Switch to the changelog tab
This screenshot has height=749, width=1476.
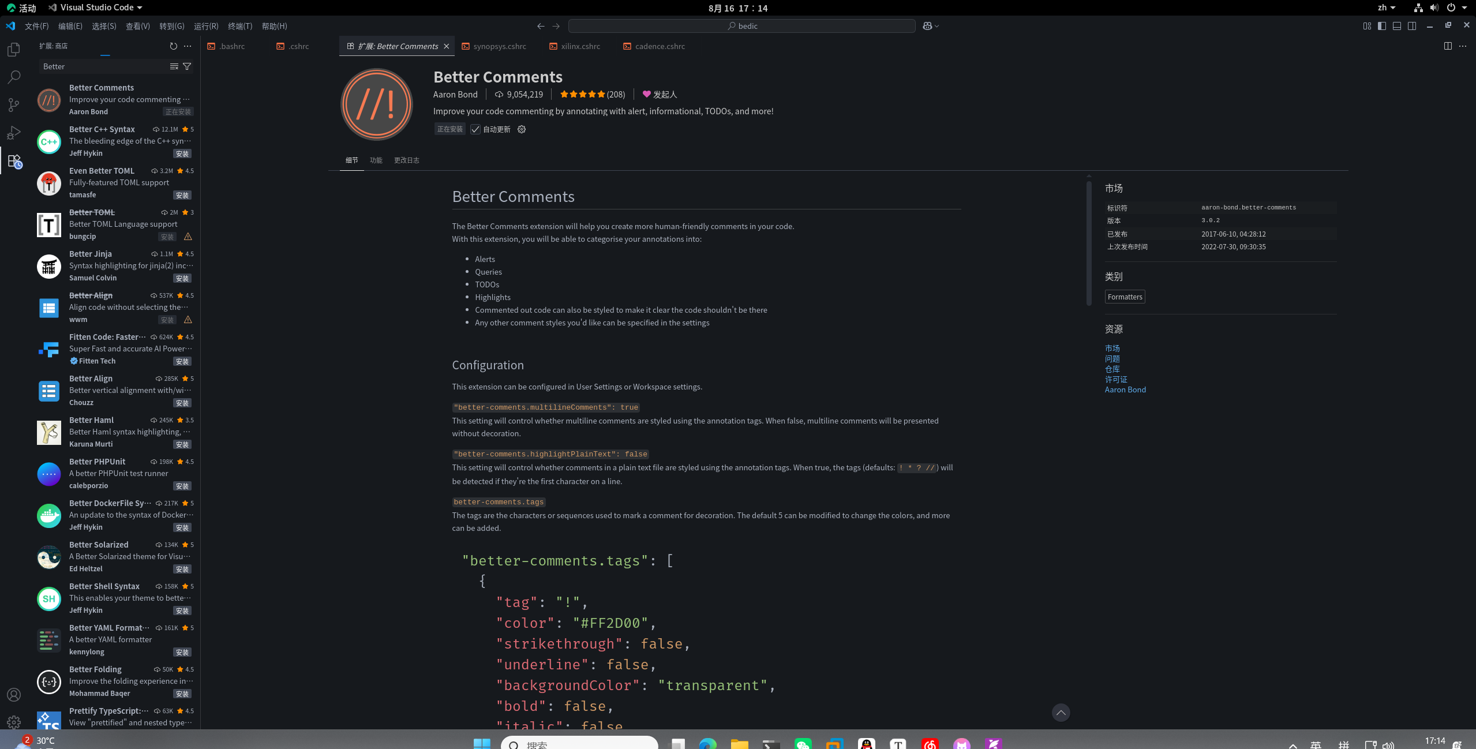click(x=406, y=160)
